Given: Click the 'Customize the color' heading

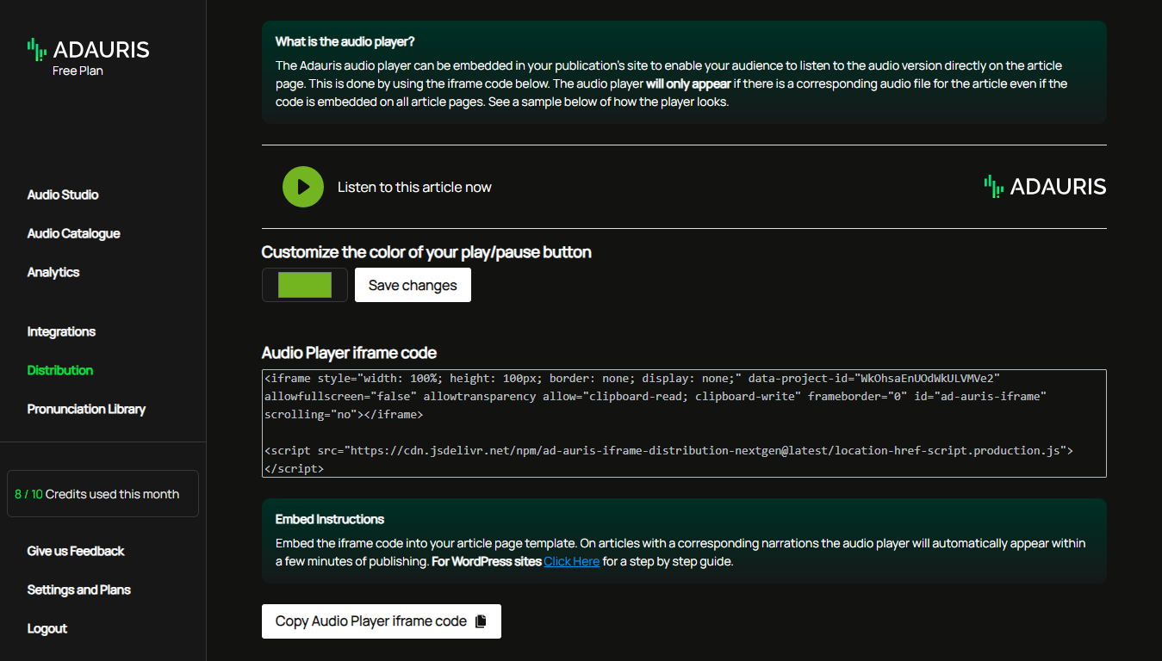Looking at the screenshot, I should click(x=426, y=252).
